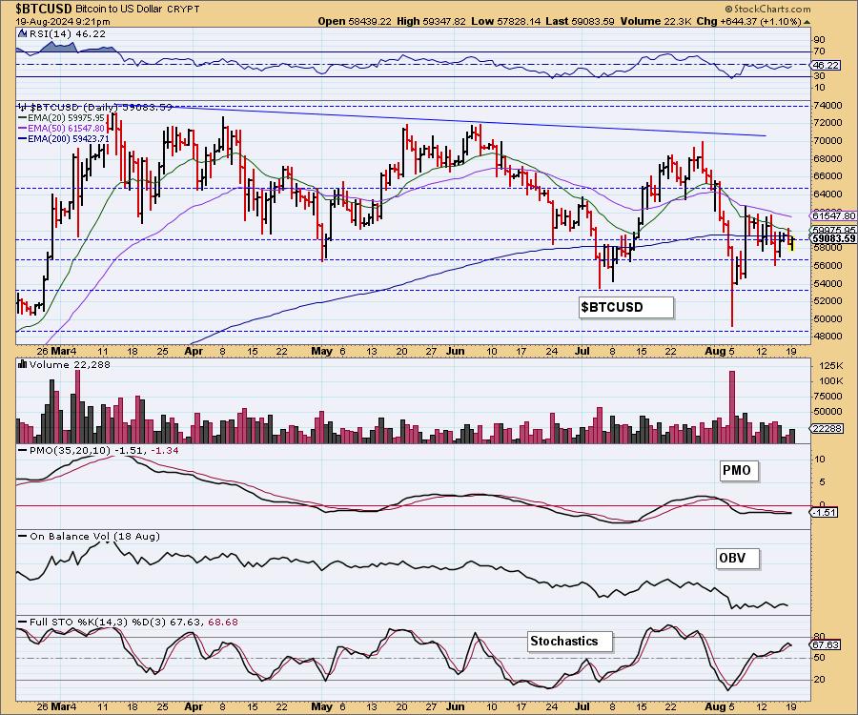Image resolution: width=858 pixels, height=715 pixels.
Task: Click the tallest volume bar in early August
Action: (732, 406)
